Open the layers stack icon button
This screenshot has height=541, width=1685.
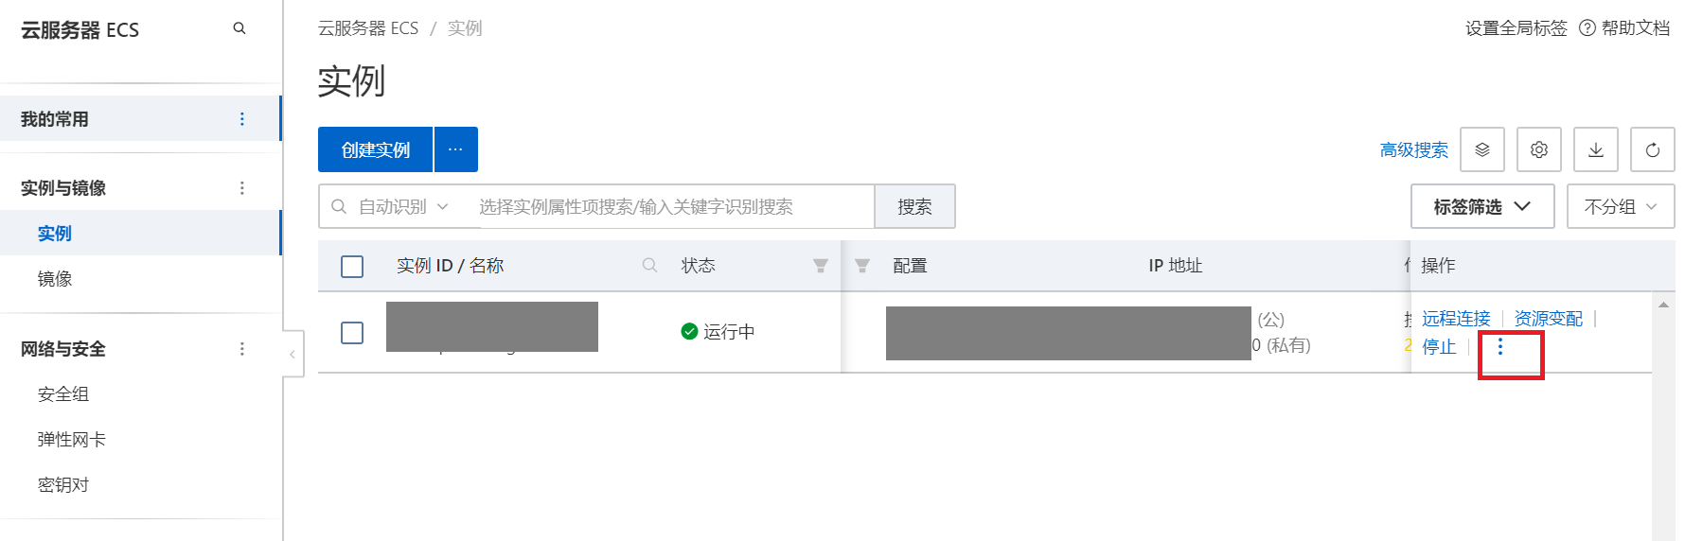point(1482,149)
